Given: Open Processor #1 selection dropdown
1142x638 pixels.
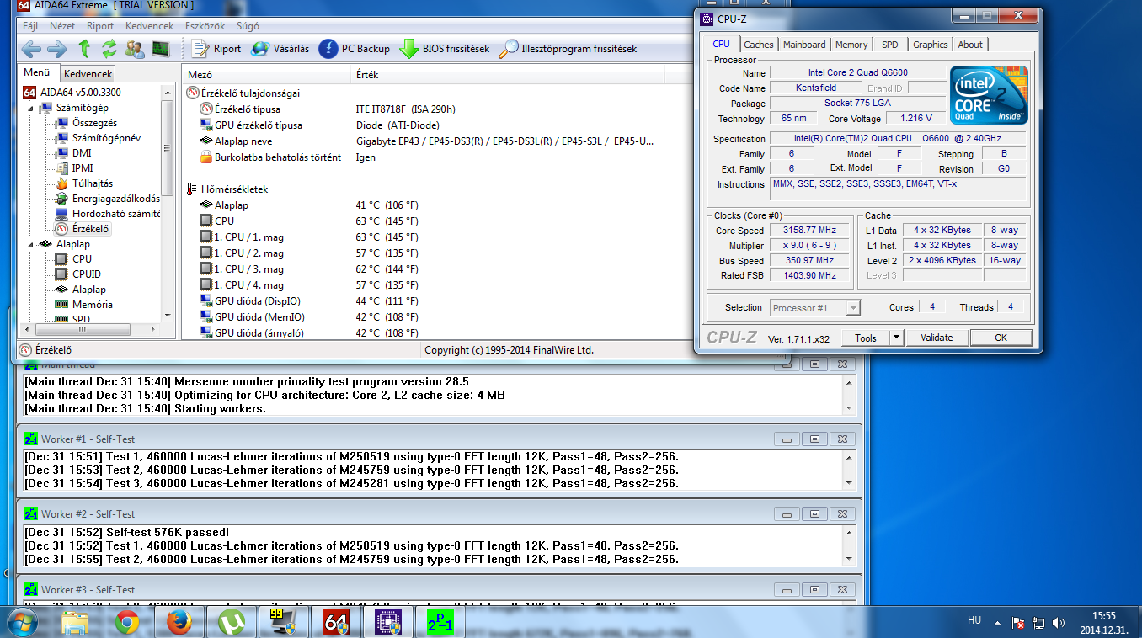Looking at the screenshot, I should (x=815, y=308).
